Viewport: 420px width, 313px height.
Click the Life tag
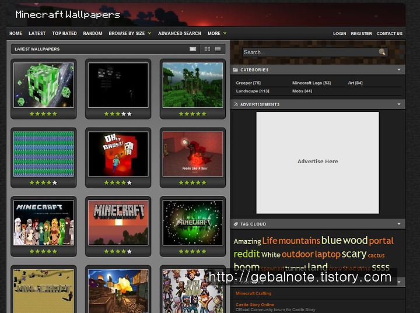coord(269,241)
